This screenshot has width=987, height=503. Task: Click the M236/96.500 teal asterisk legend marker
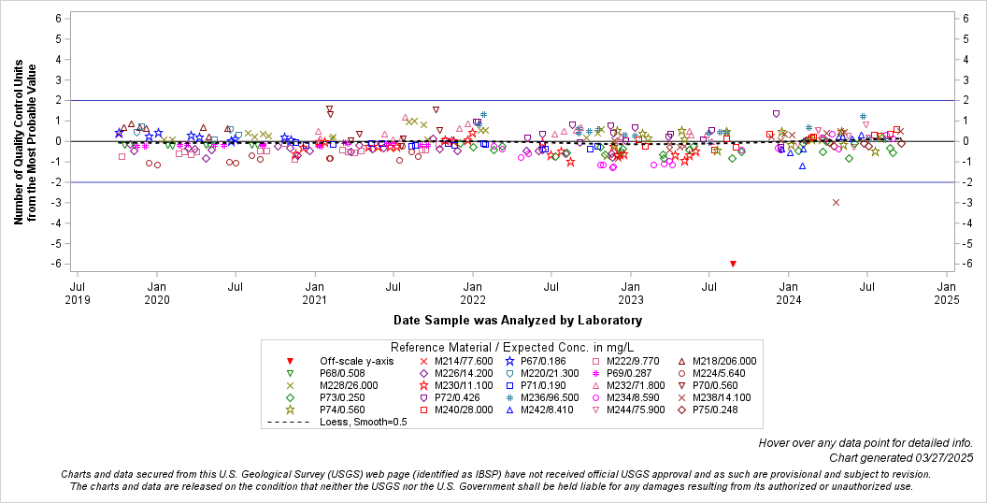509,398
